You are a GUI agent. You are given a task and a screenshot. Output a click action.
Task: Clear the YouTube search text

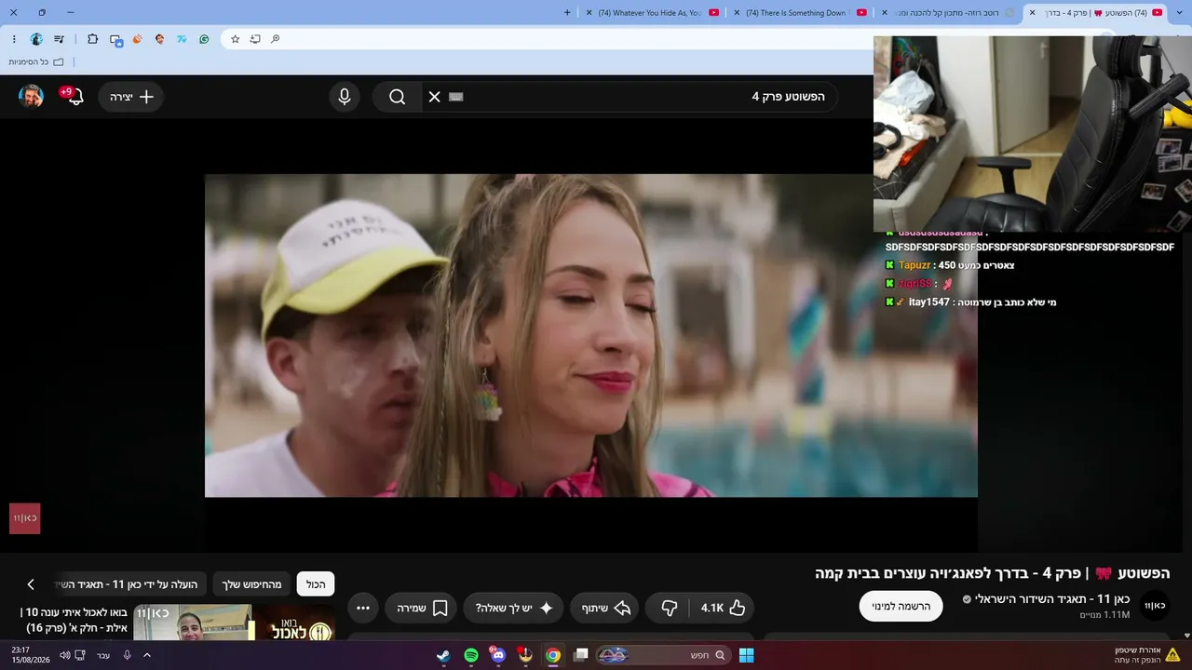[434, 97]
